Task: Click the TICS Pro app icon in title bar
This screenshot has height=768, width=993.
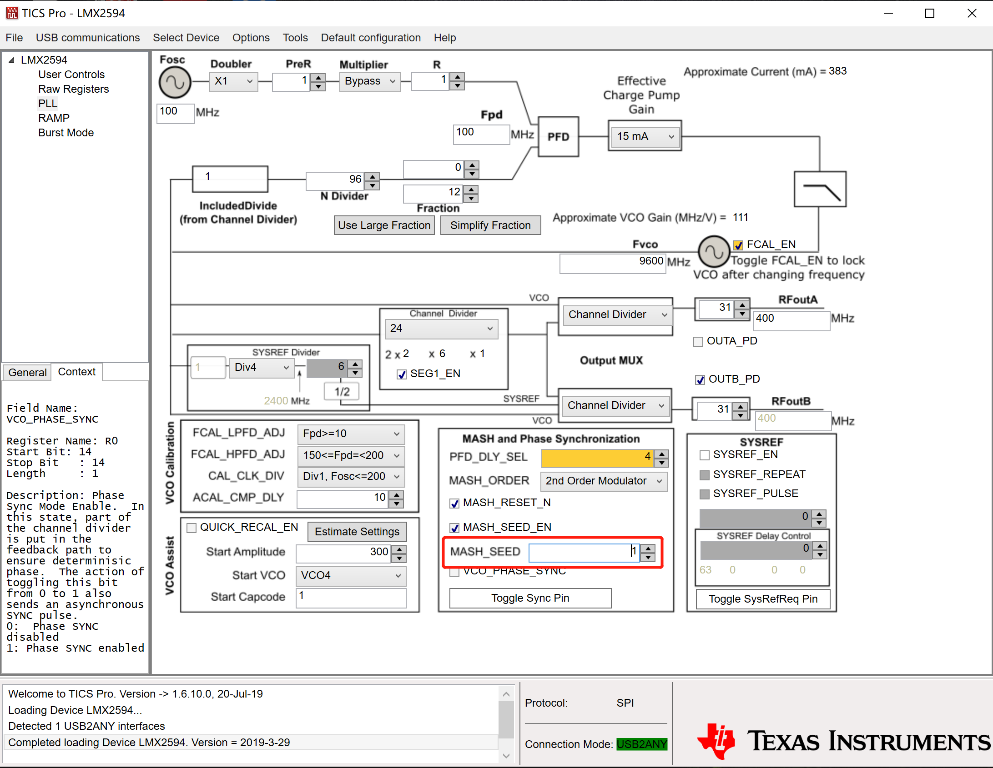Action: pyautogui.click(x=12, y=13)
